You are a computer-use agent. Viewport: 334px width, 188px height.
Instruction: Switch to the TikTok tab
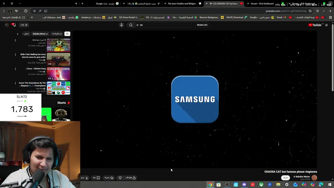tap(143, 4)
